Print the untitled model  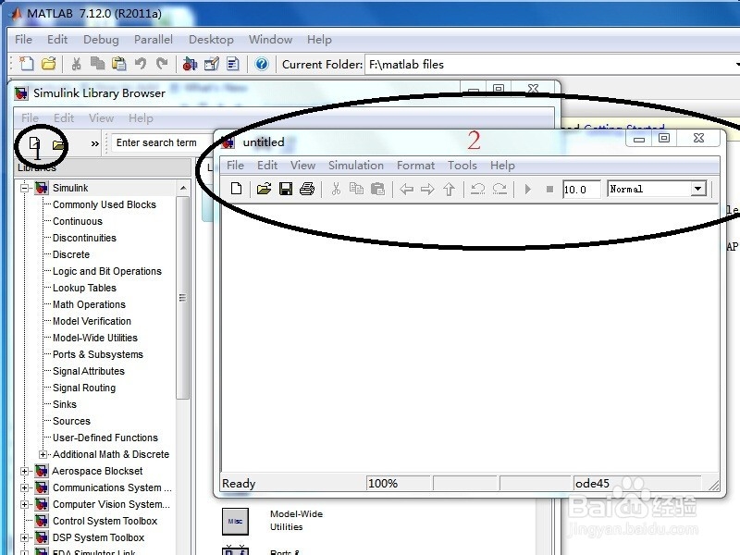307,190
